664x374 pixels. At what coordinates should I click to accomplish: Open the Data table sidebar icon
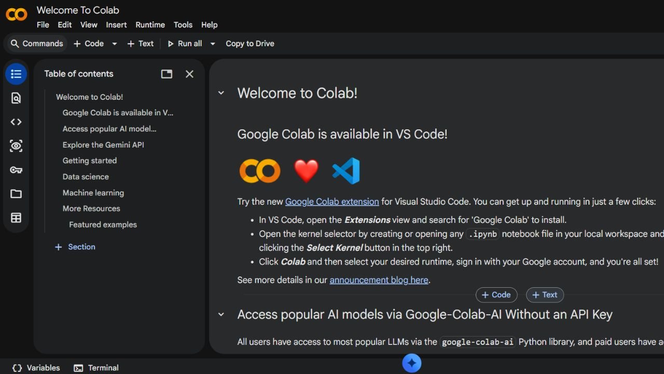16,218
